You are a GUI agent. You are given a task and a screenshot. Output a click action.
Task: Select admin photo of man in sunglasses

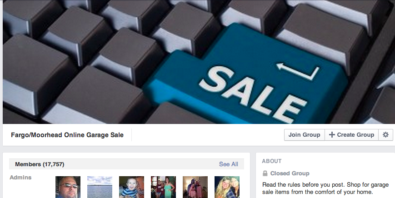(68, 187)
